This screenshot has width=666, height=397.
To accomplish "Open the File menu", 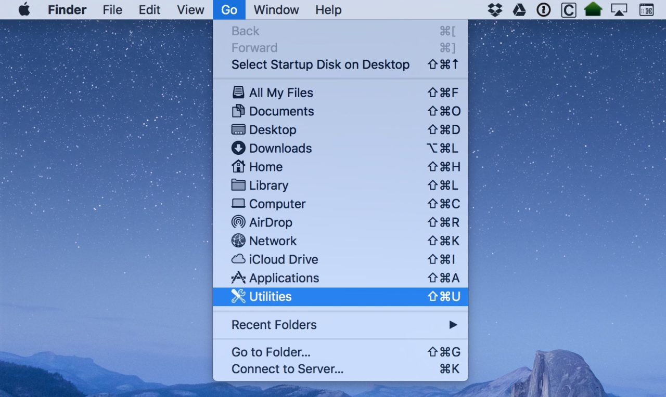I will point(112,9).
